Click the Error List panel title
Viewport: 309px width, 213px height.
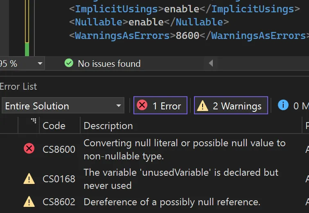(18, 86)
